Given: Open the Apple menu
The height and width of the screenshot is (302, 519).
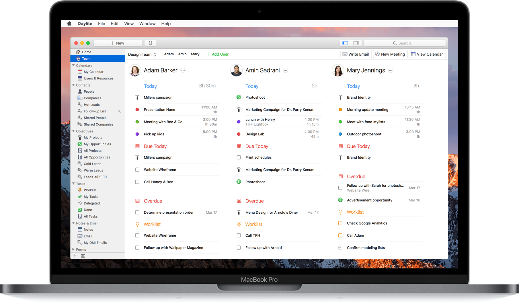Looking at the screenshot, I should pyautogui.click(x=69, y=24).
